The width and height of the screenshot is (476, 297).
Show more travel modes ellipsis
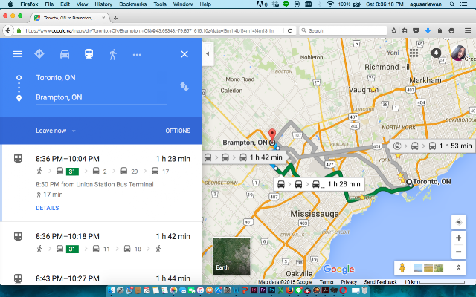tap(137, 55)
